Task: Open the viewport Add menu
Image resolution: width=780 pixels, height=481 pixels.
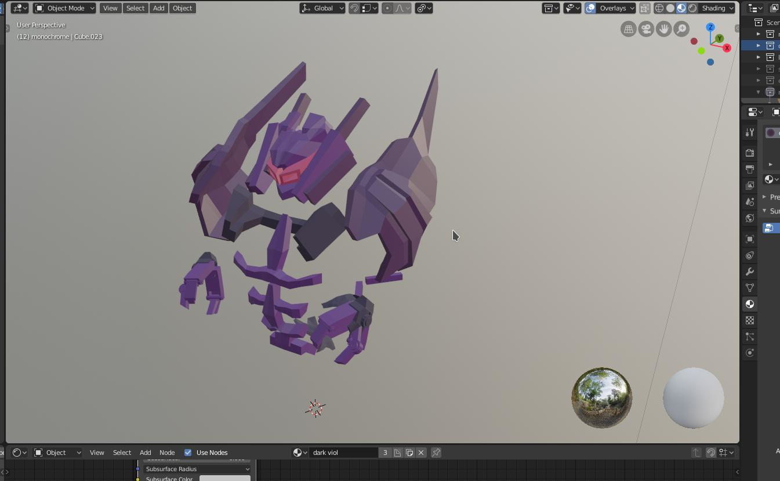Action: point(158,8)
